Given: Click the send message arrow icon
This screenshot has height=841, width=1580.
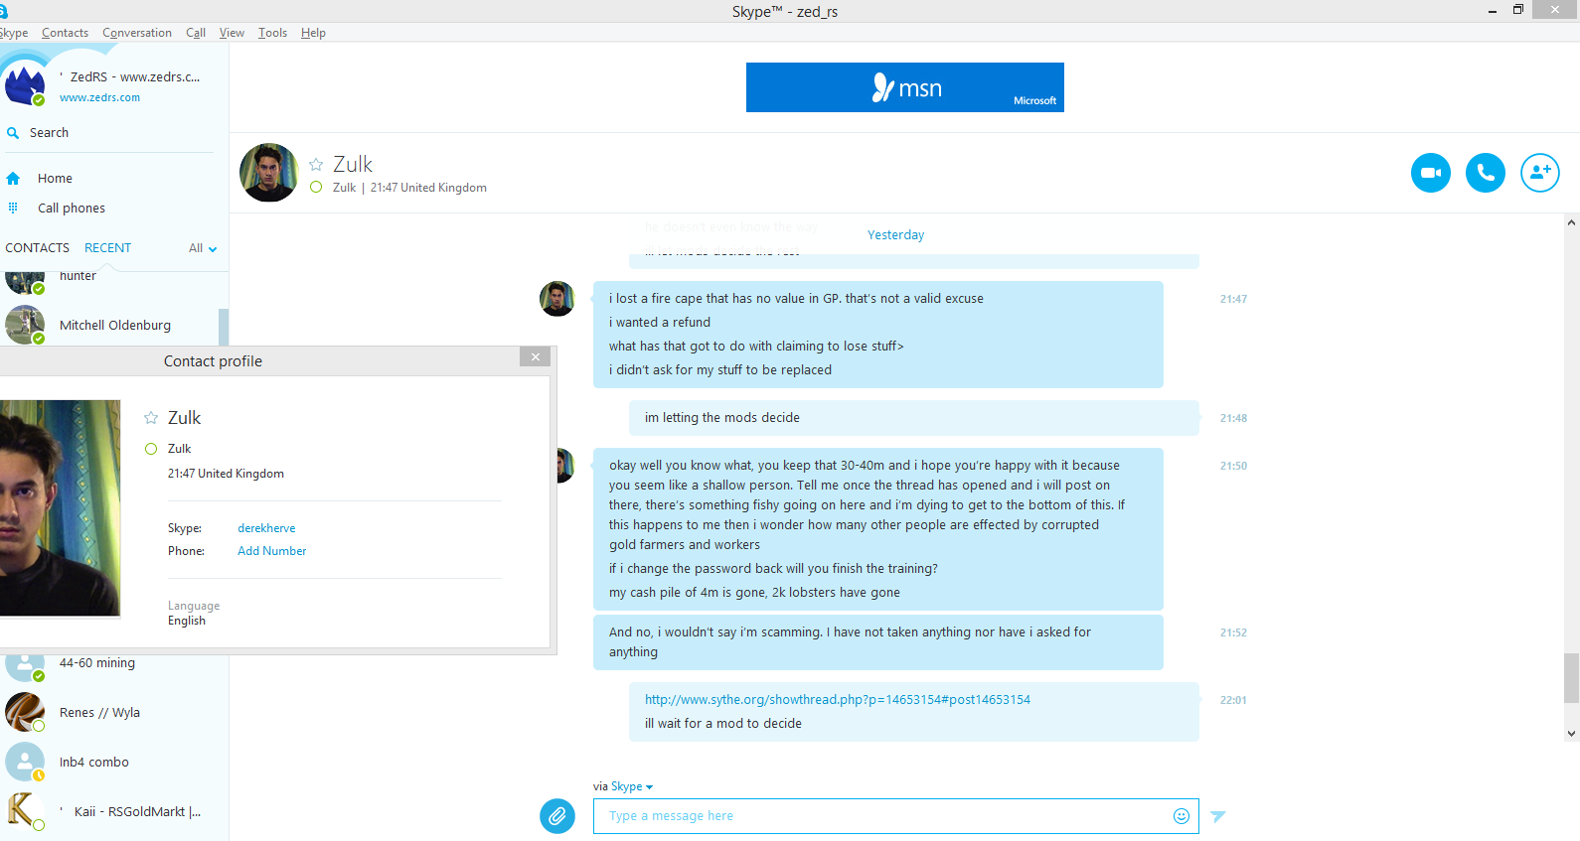Looking at the screenshot, I should click(x=1218, y=816).
